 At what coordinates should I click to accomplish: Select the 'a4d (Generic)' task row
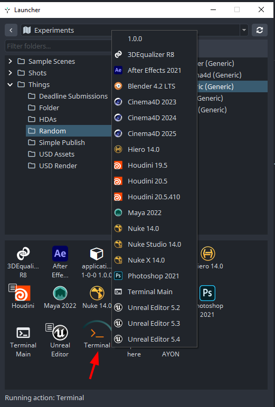232,75
